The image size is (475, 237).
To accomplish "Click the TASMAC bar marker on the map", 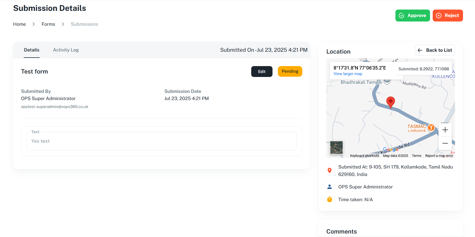I will (431, 128).
